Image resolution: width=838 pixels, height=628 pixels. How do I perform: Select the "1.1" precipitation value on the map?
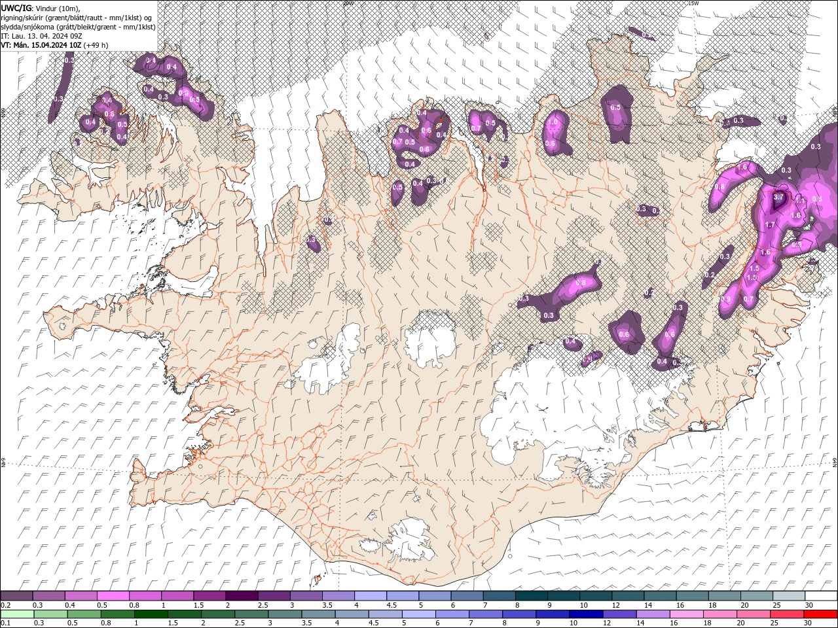(x=799, y=201)
